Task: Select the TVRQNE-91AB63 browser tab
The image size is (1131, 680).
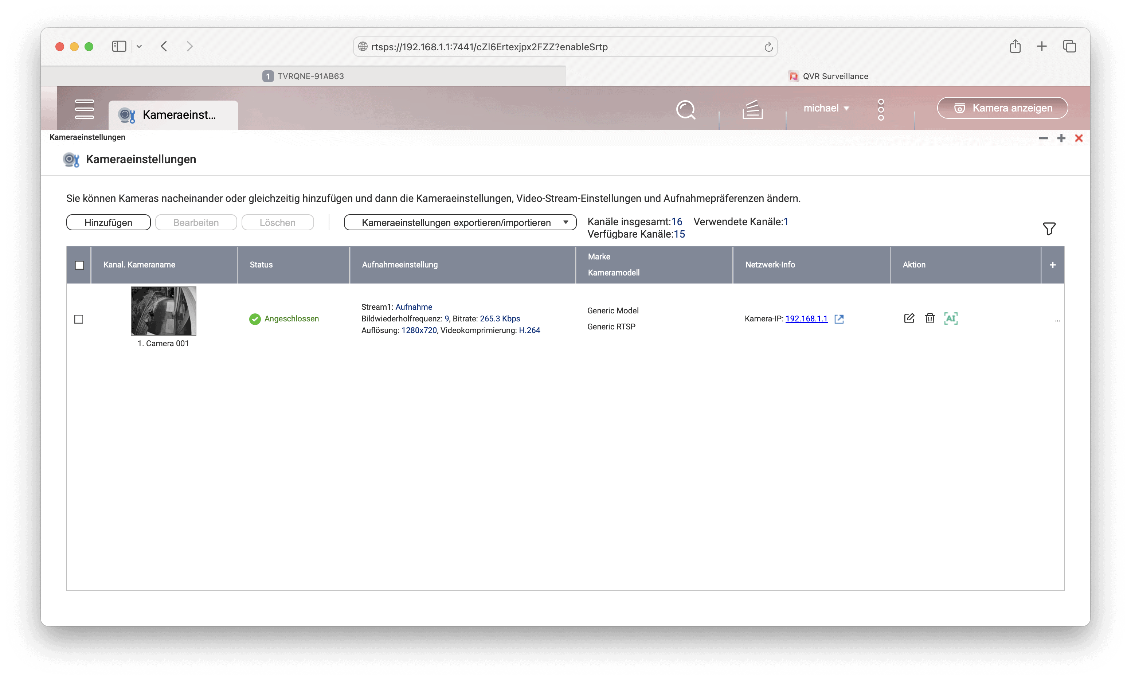Action: 303,76
